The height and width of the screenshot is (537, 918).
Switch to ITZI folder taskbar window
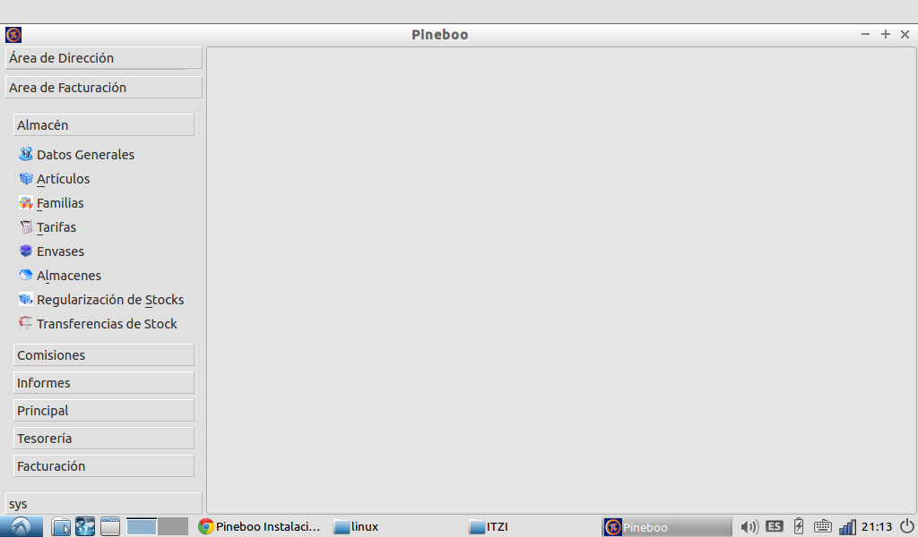(x=489, y=526)
